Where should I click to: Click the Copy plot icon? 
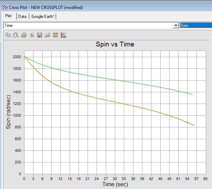8,35
